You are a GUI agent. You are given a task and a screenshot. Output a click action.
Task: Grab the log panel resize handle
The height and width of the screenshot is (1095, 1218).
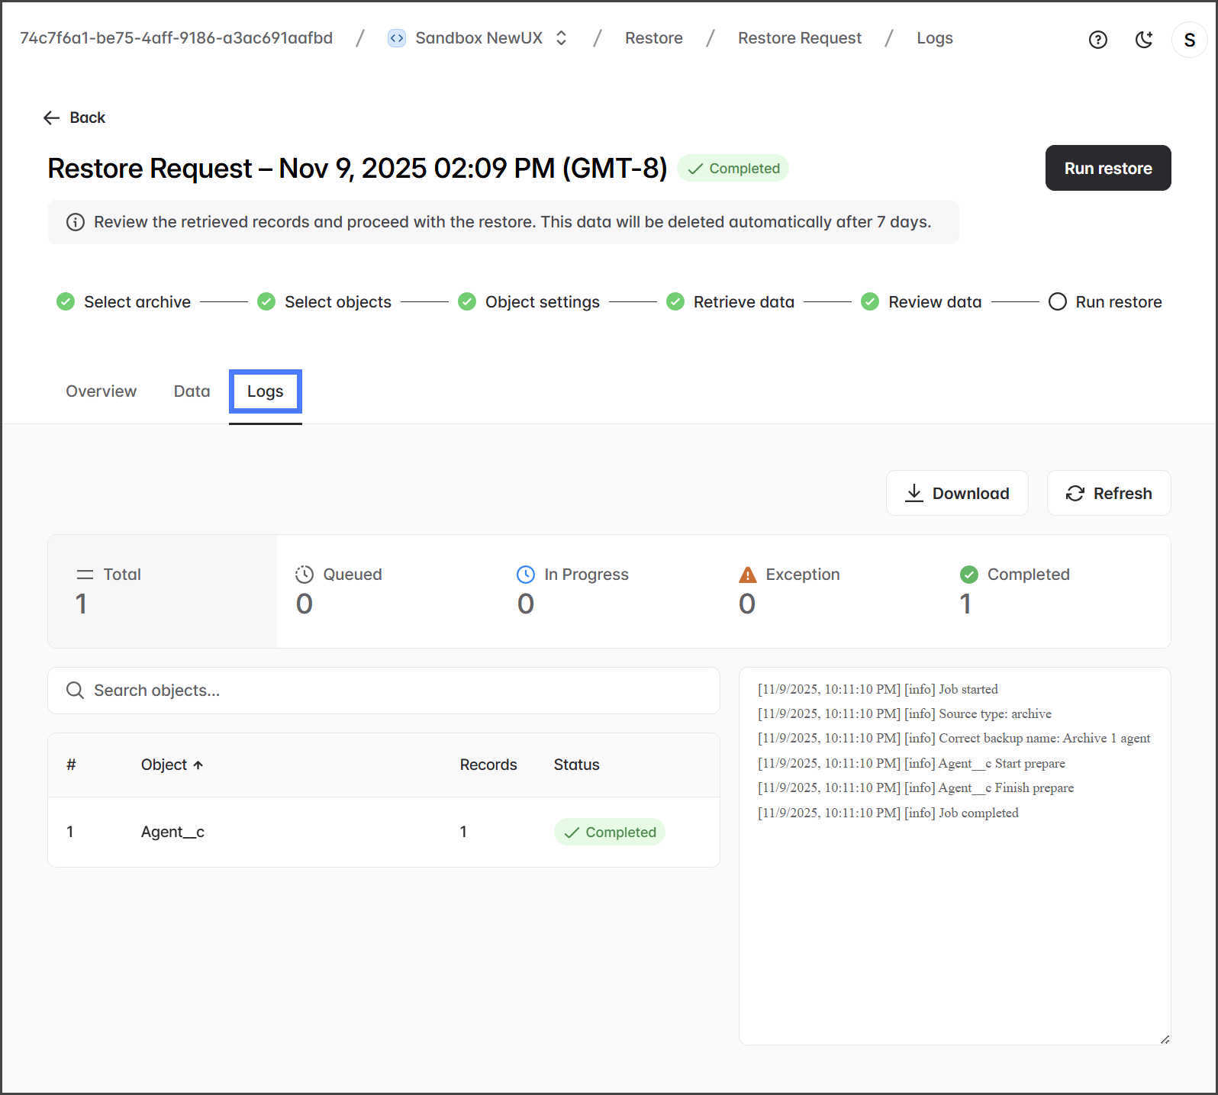1165,1039
